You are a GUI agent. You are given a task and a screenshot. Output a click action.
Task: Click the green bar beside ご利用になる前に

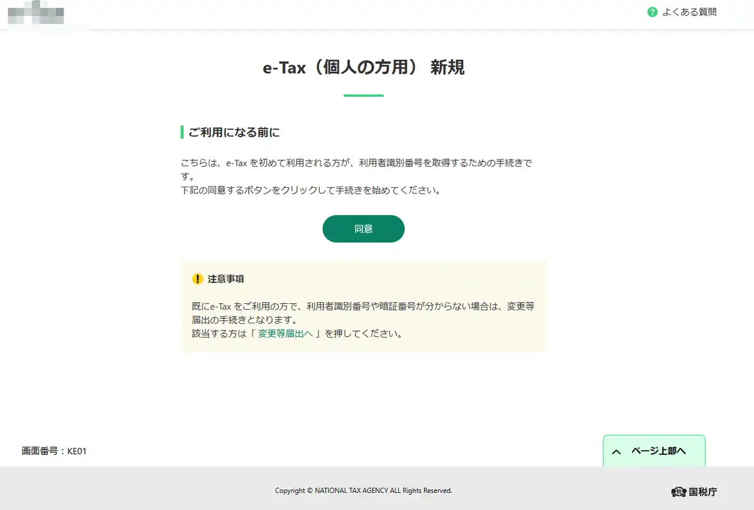point(182,132)
